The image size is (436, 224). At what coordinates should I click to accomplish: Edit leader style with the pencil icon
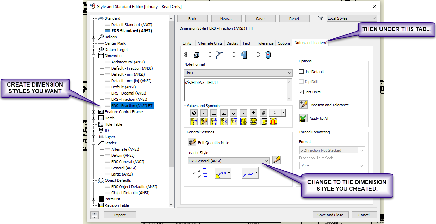coord(276,160)
